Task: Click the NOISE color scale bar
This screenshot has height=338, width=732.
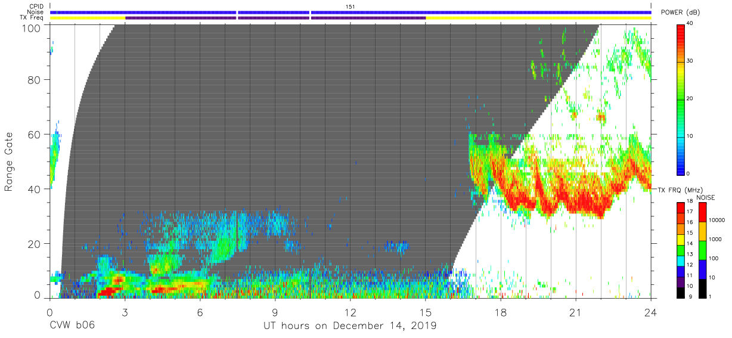Action: [702, 250]
